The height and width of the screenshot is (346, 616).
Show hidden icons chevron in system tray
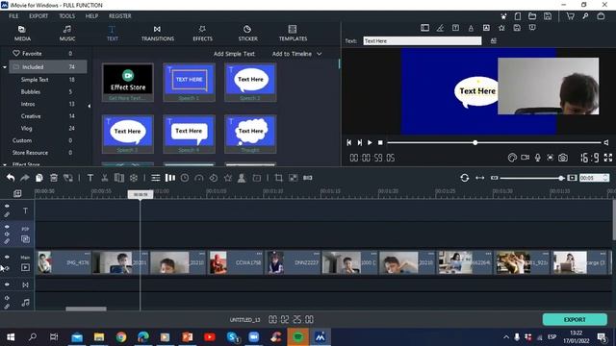pos(506,337)
